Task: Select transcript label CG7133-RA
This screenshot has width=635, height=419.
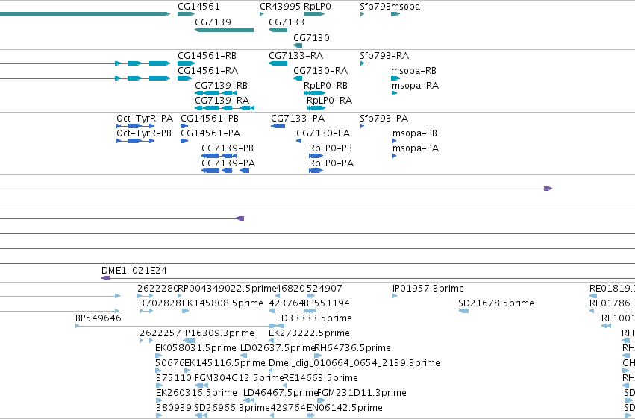Action: 296,55
